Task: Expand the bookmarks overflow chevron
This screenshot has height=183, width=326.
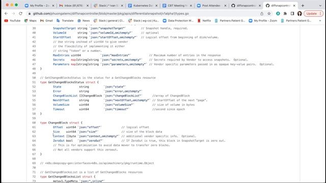Action: (x=320, y=20)
